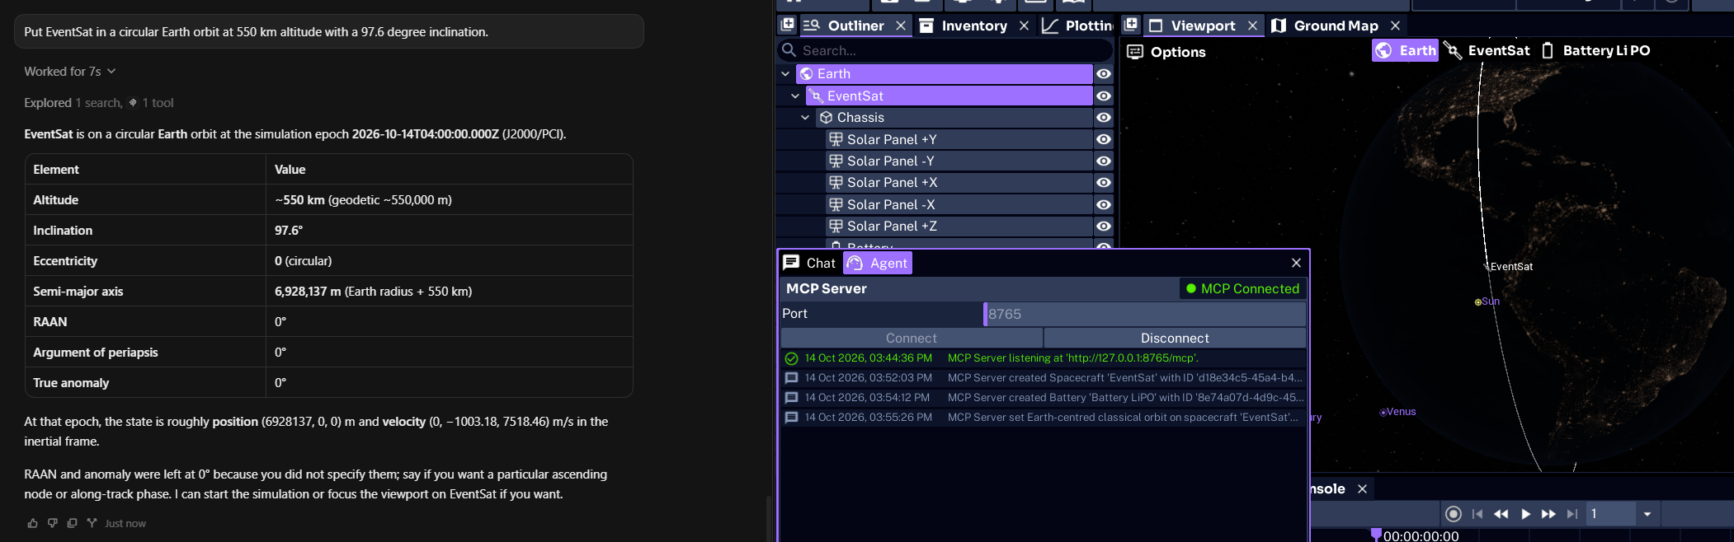
Task: Hide Solar Panel +Z
Action: tap(1104, 226)
